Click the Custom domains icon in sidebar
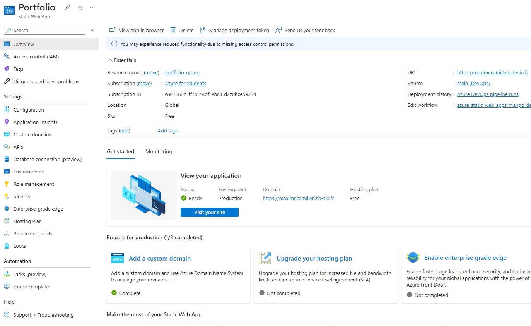The height and width of the screenshot is (326, 531). pyautogui.click(x=7, y=134)
